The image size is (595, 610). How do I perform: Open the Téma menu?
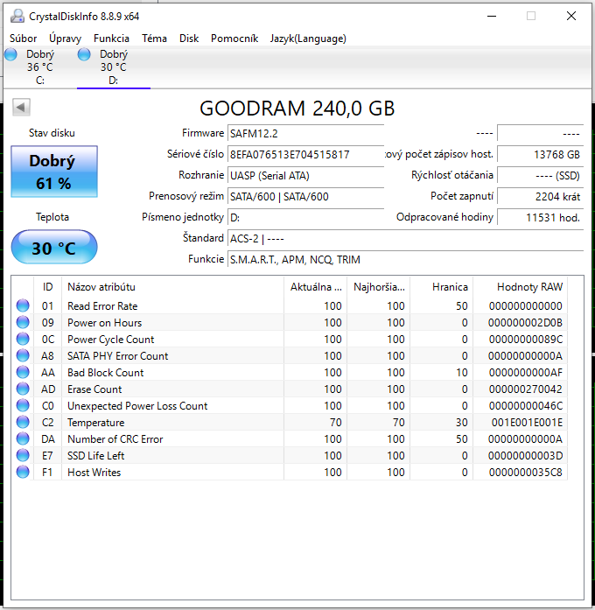click(154, 39)
